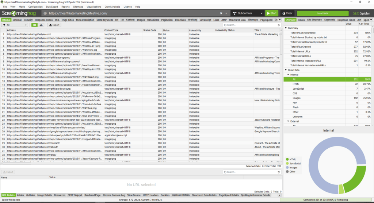The width and height of the screenshot is (374, 203).
Task: Open the SERP Snippet bottom tab
Action: (x=75, y=195)
